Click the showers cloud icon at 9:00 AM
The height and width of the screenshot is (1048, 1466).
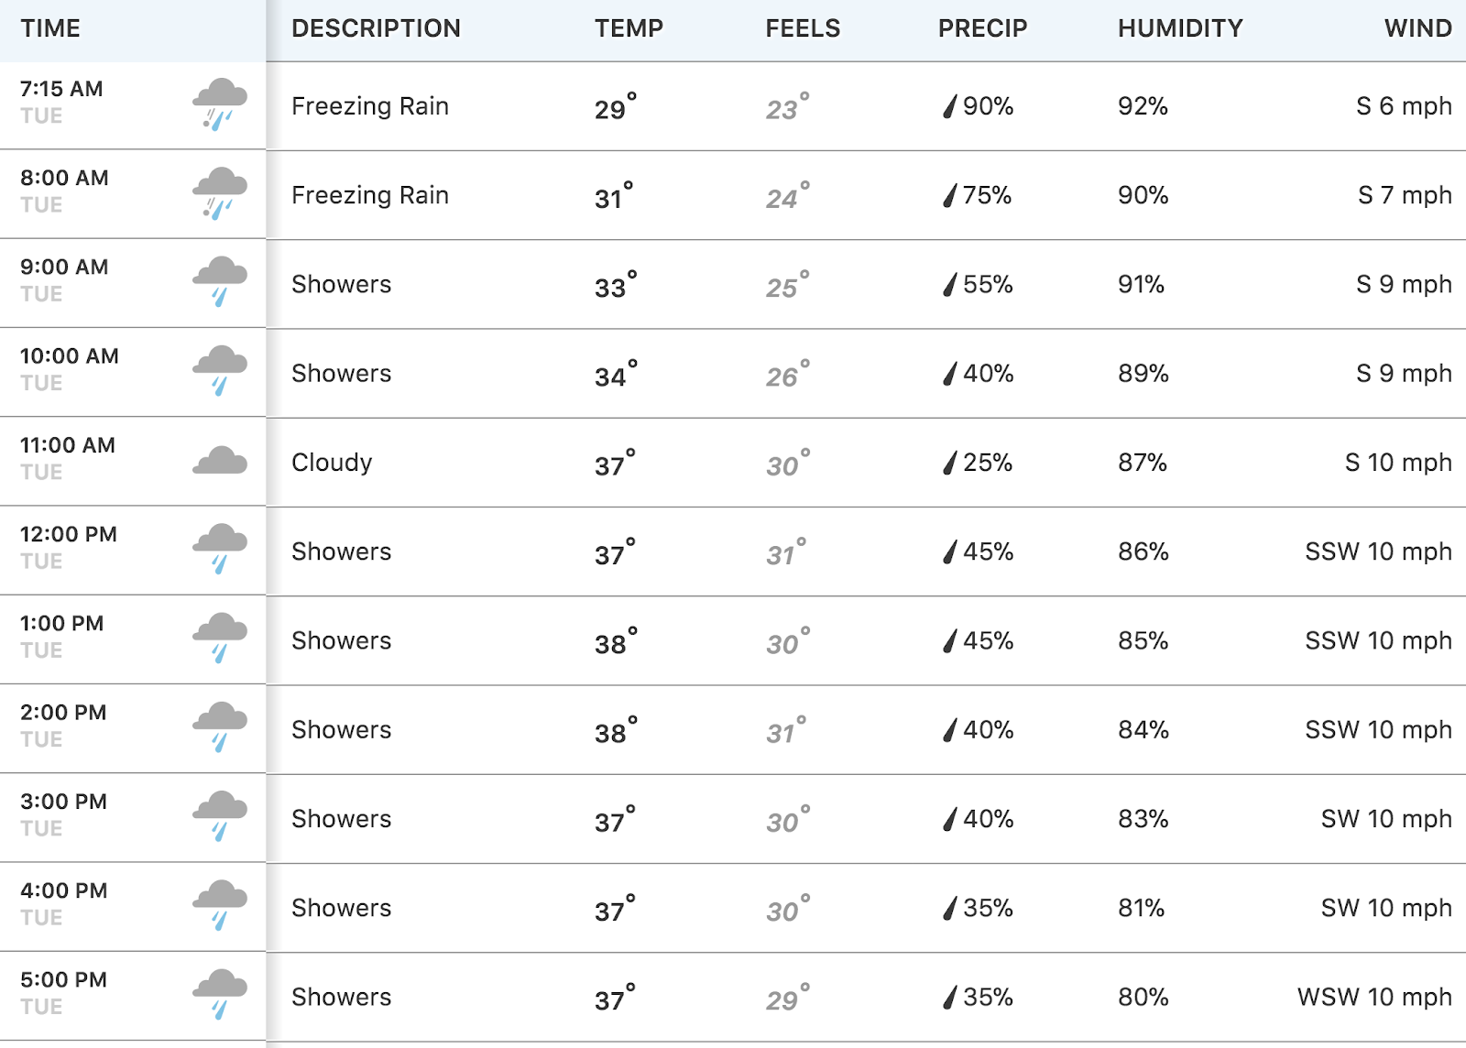220,282
